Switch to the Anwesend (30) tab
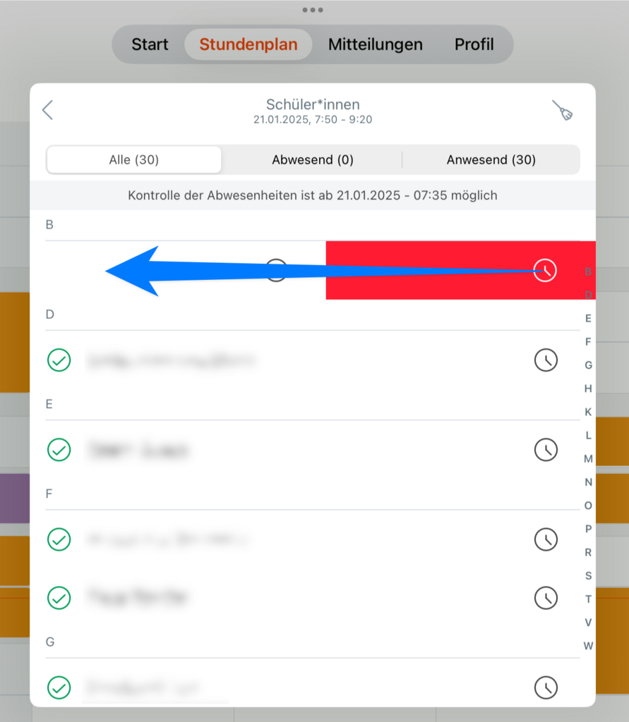Image resolution: width=629 pixels, height=722 pixels. pos(491,160)
